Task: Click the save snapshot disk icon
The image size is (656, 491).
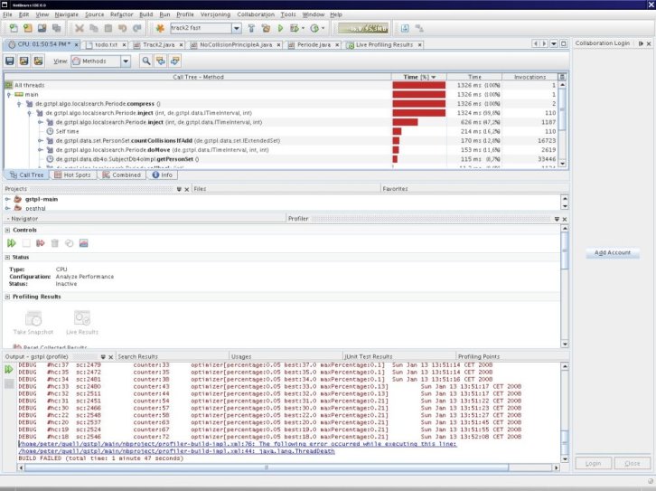Action: (x=10, y=61)
